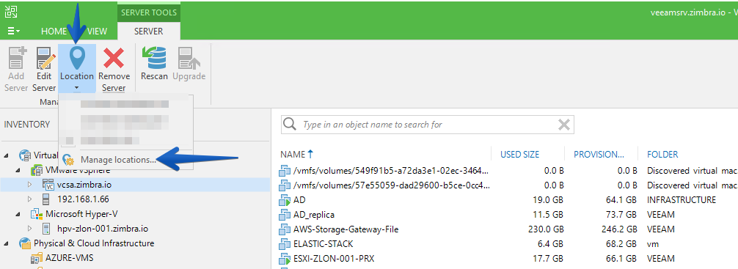Click the VMware vSphere node icon
This screenshot has width=738, height=269.
(37, 170)
